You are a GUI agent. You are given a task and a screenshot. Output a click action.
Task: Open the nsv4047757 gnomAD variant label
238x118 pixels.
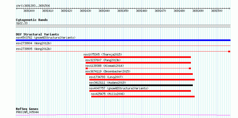pos(119,88)
